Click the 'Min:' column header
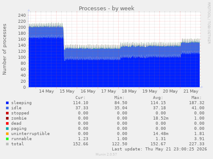 point(120,98)
